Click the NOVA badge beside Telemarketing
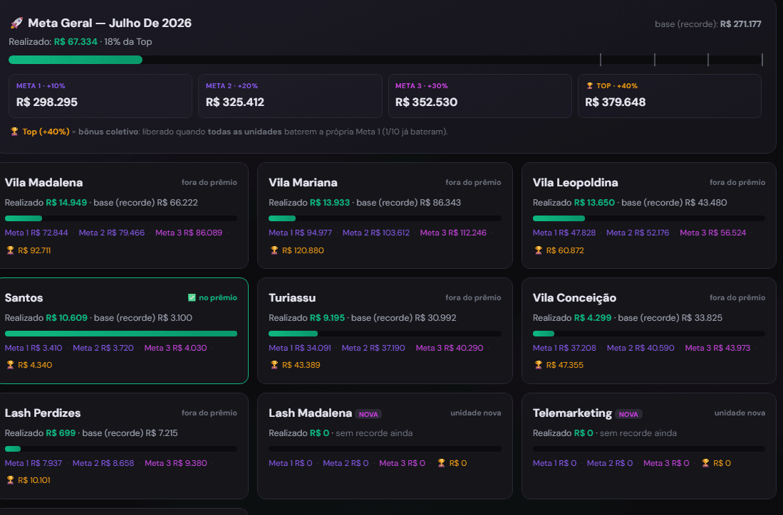The image size is (783, 515). tap(628, 414)
